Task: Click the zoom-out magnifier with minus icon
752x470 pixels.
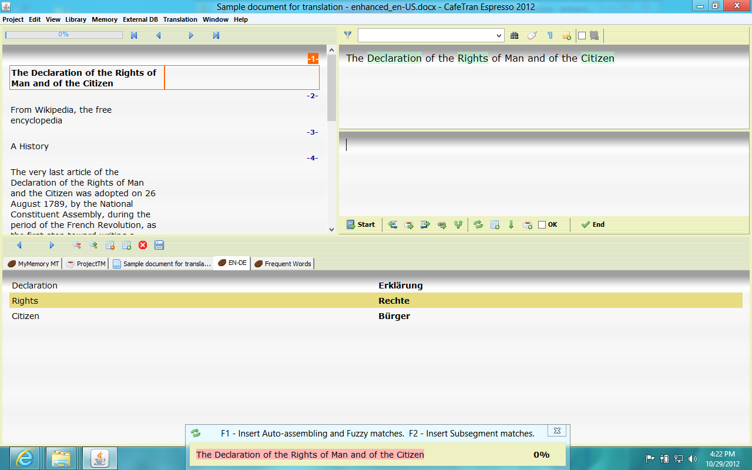Action: (76, 246)
